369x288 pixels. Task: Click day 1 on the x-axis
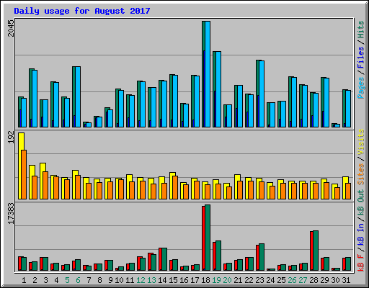click(24, 280)
